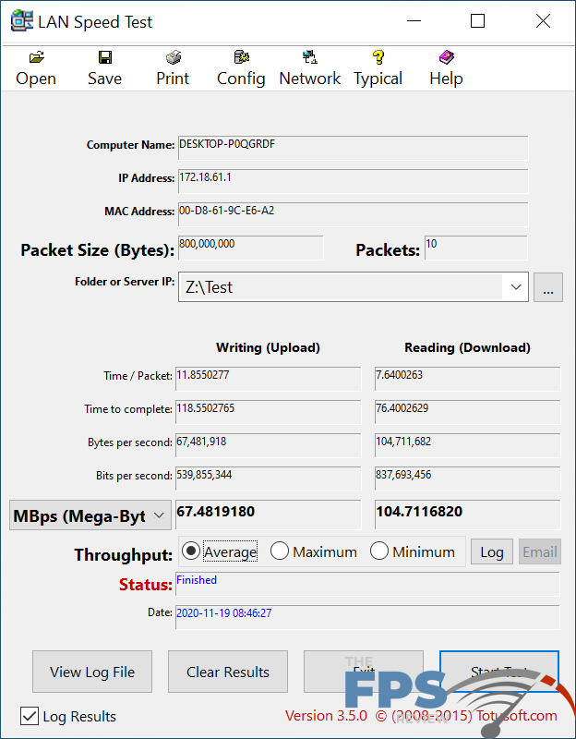
Task: Browse for folder with the ... button
Action: [547, 287]
